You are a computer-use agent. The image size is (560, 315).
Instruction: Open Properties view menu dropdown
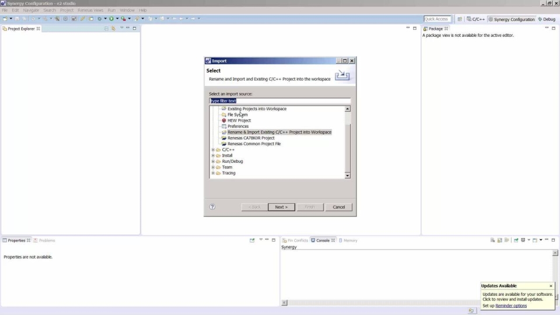261,240
